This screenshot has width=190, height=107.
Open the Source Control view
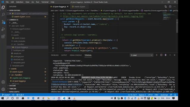pyautogui.click(x=3, y=22)
